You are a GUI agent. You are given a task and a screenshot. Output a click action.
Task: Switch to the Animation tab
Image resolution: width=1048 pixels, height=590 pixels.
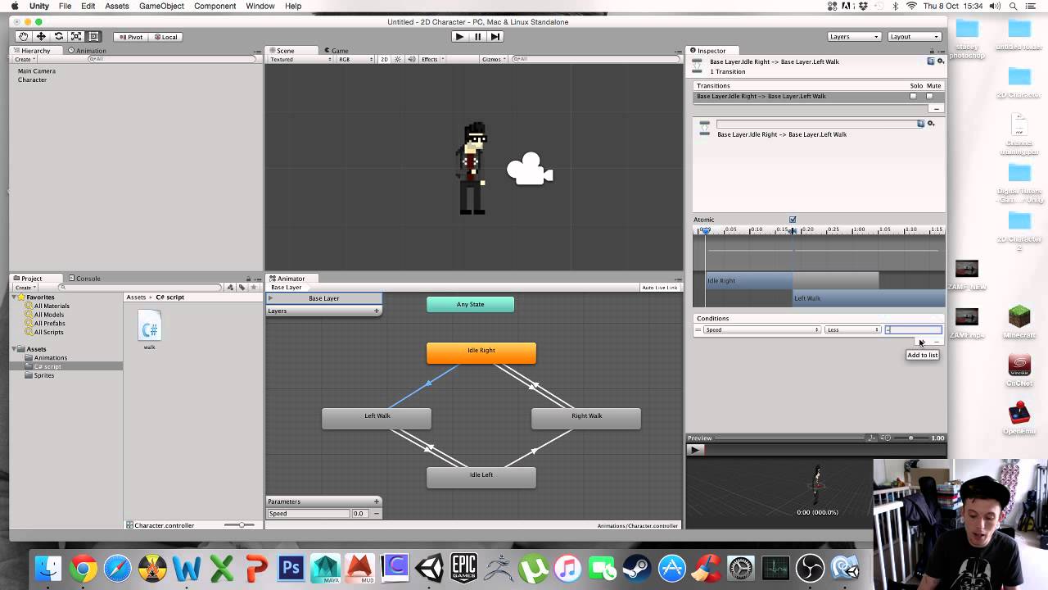point(88,51)
